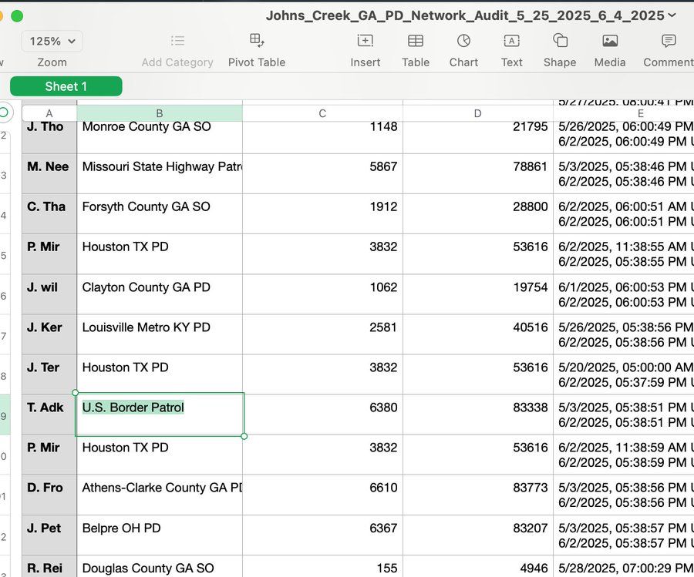Screen dimensions: 694x577
Task: Click the J. Pet name cell
Action: click(49, 535)
